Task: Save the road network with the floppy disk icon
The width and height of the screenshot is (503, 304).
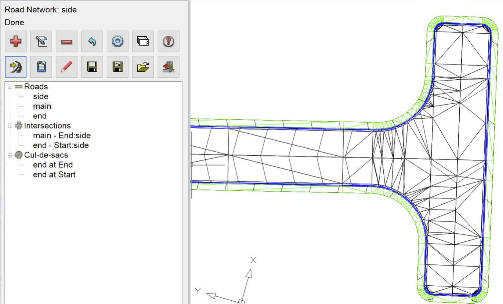Action: (92, 66)
